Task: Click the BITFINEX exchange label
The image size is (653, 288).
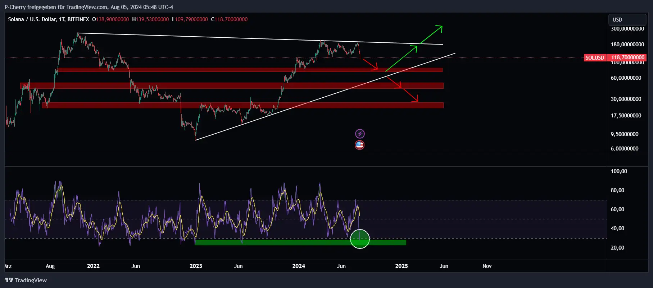Action: click(78, 19)
